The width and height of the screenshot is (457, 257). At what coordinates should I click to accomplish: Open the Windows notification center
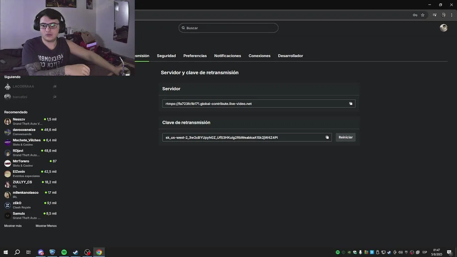[x=450, y=252]
